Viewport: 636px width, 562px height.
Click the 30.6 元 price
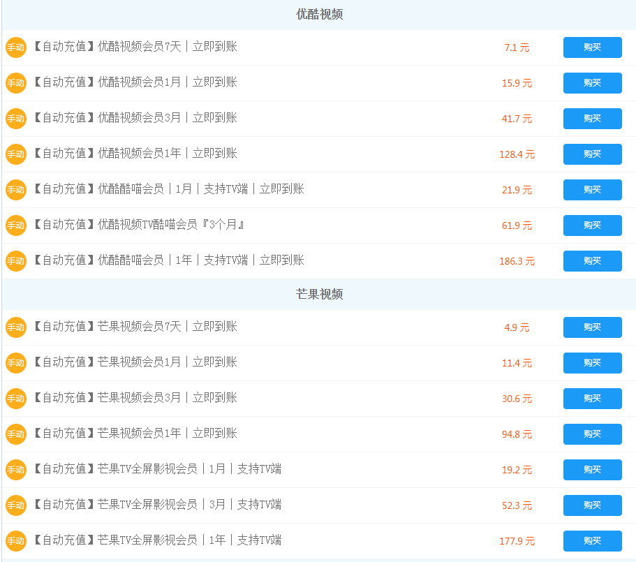[517, 399]
